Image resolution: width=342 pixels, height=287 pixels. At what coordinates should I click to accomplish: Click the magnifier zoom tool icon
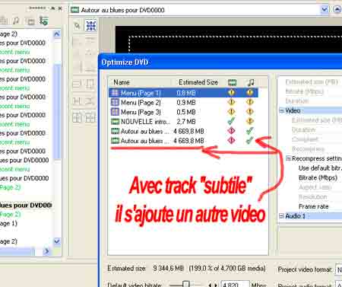coord(77,25)
